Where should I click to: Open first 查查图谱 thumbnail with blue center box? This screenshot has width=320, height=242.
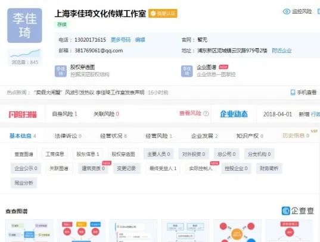coord(29,231)
